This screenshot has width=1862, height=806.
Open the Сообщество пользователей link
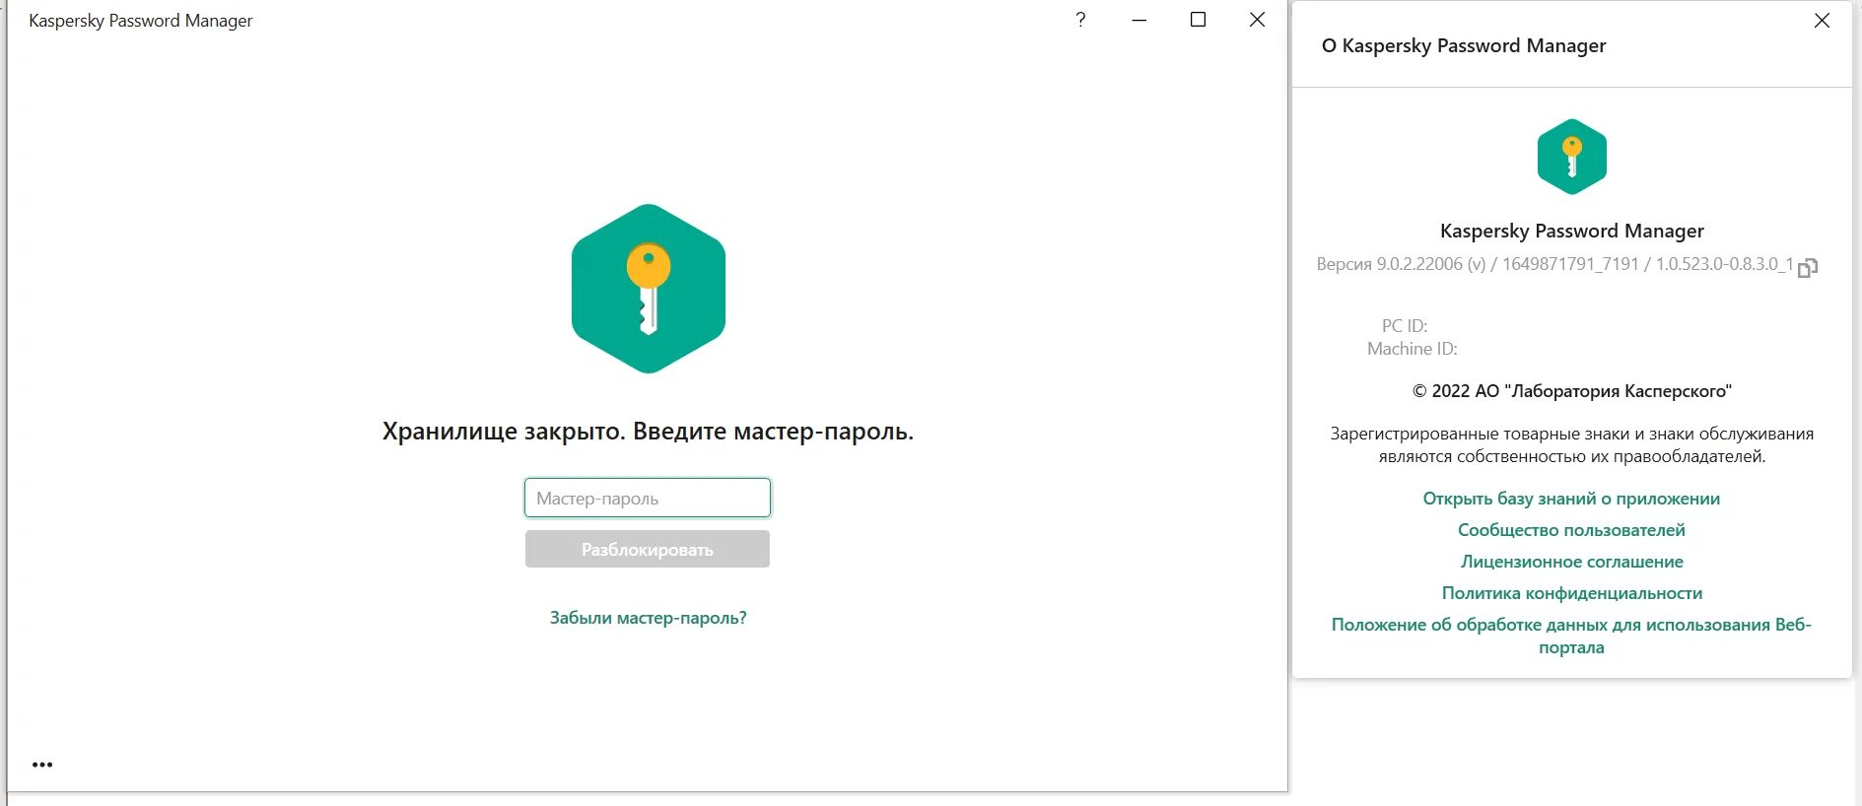click(x=1571, y=530)
